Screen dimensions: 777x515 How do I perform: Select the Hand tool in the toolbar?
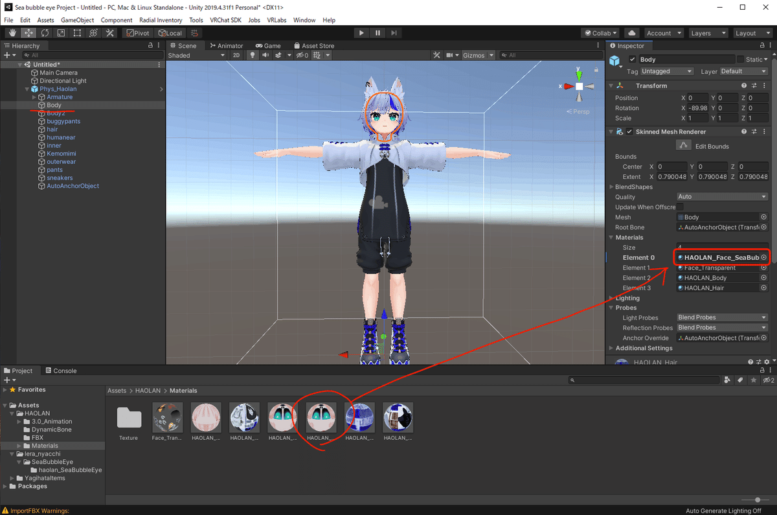point(12,33)
